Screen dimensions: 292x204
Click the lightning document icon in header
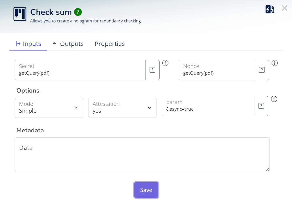click(x=270, y=9)
